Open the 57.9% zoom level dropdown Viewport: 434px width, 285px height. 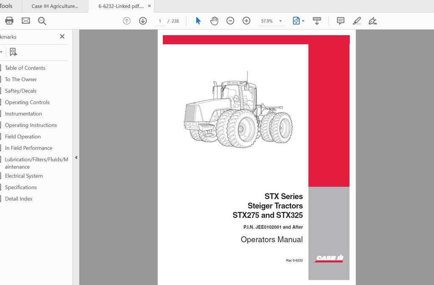281,21
